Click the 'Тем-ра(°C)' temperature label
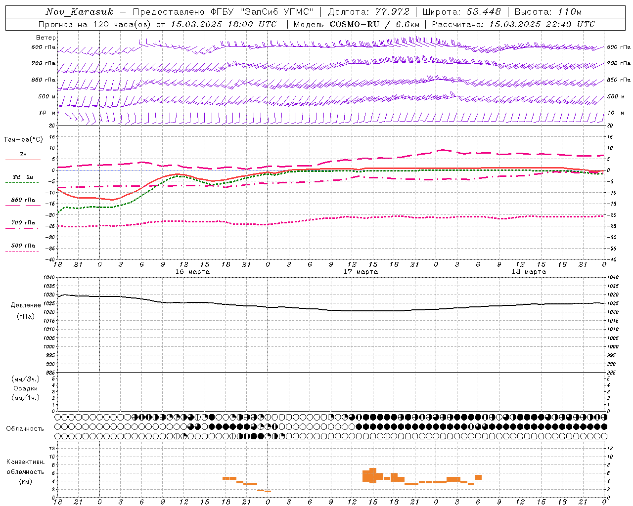The image size is (633, 506). pyautogui.click(x=24, y=140)
